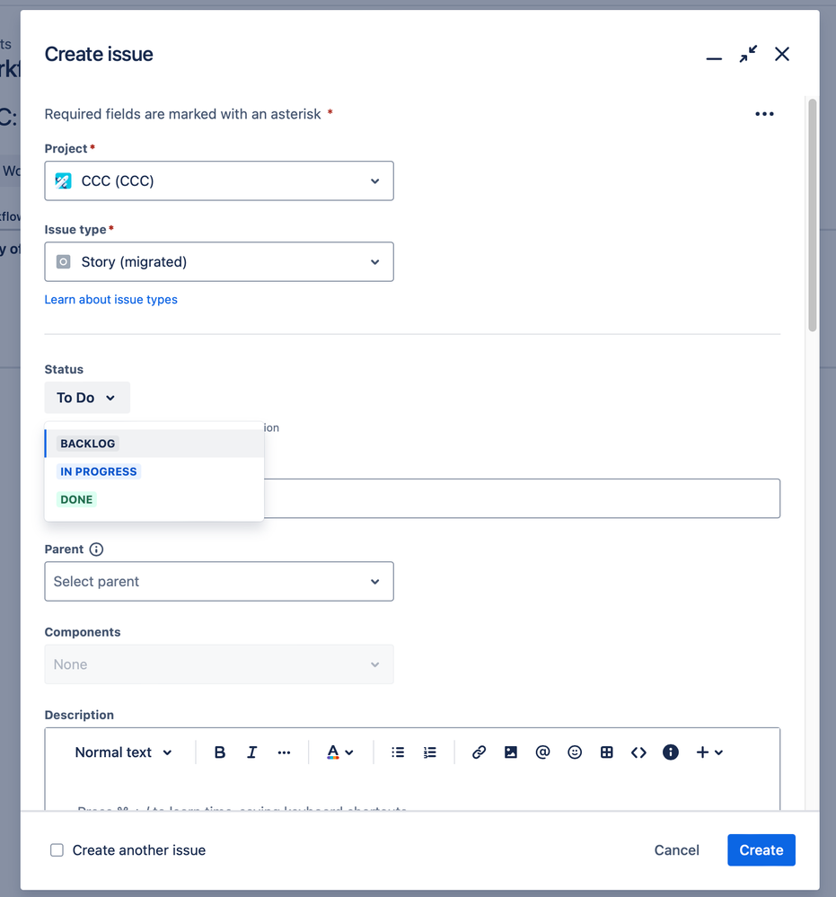This screenshot has height=897, width=836.
Task: Select IN PROGRESS status option
Action: click(154, 471)
